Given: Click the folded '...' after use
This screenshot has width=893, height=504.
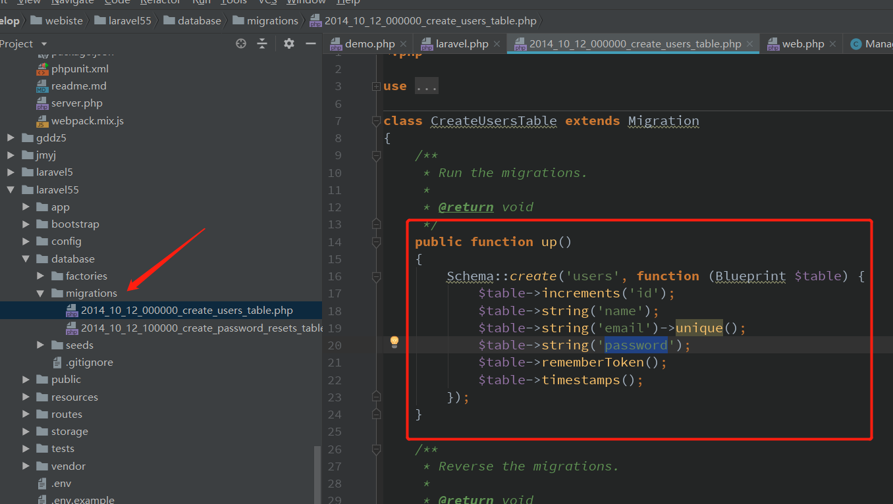Looking at the screenshot, I should tap(426, 86).
